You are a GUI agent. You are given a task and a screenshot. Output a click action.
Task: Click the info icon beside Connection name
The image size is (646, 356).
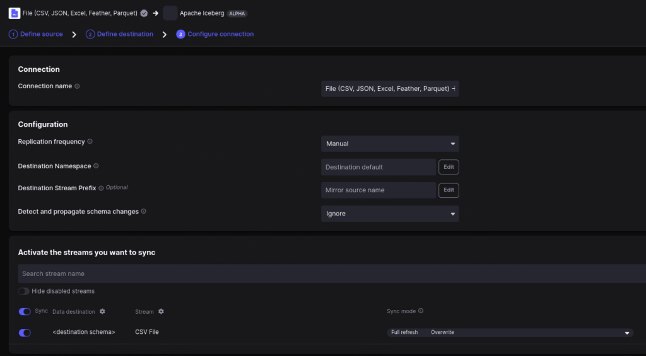[x=77, y=86]
